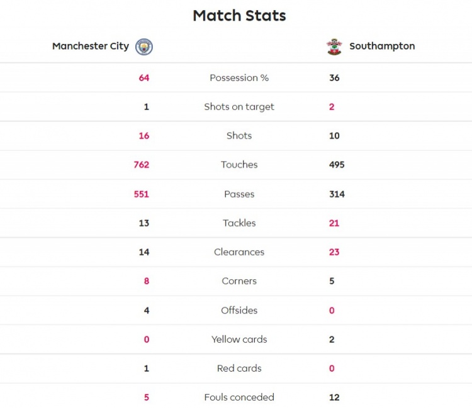Select the Clearances stat label
The height and width of the screenshot is (408, 472).
(x=239, y=252)
